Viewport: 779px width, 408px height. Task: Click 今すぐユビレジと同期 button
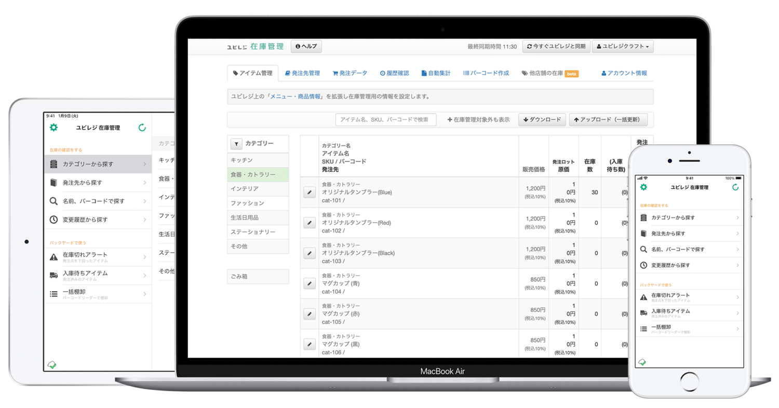(556, 47)
